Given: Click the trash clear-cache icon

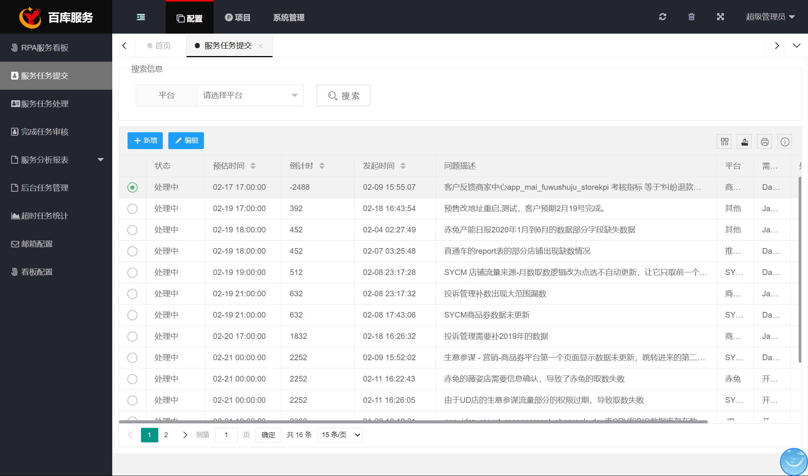Looking at the screenshot, I should 691,17.
